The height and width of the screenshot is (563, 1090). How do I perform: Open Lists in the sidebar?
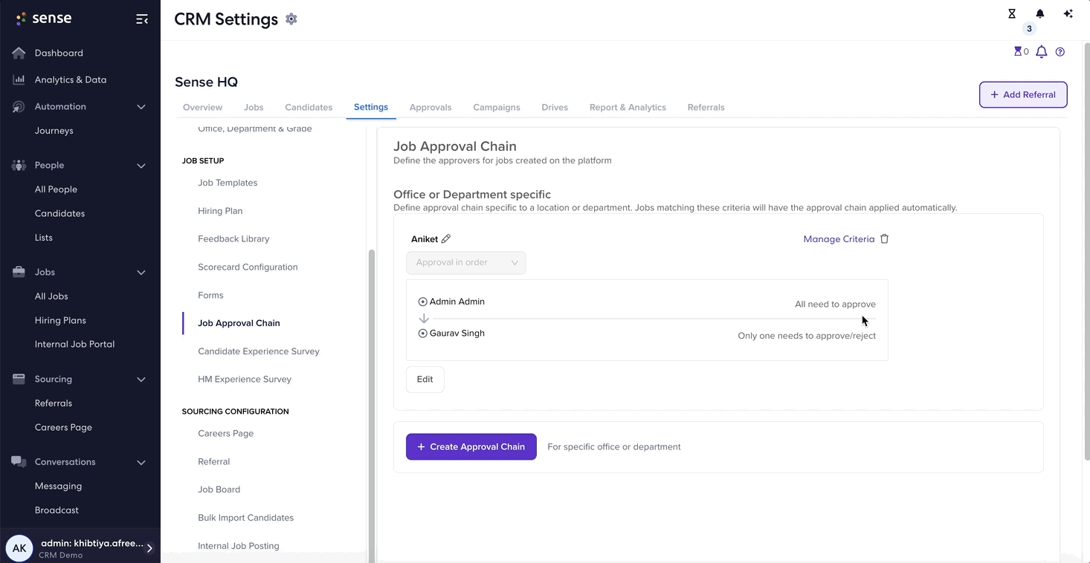44,238
